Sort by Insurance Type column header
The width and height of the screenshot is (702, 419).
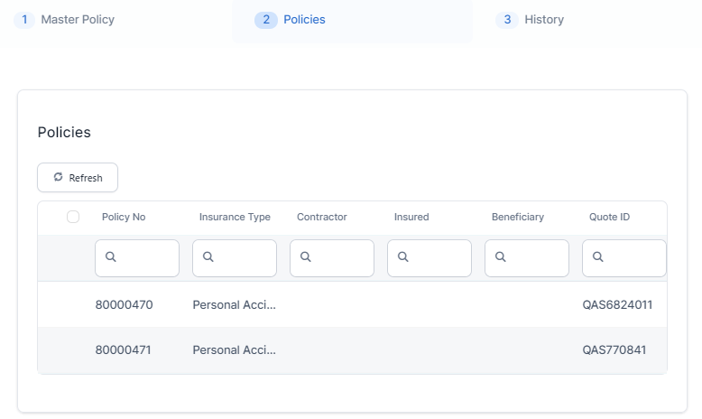(x=235, y=217)
